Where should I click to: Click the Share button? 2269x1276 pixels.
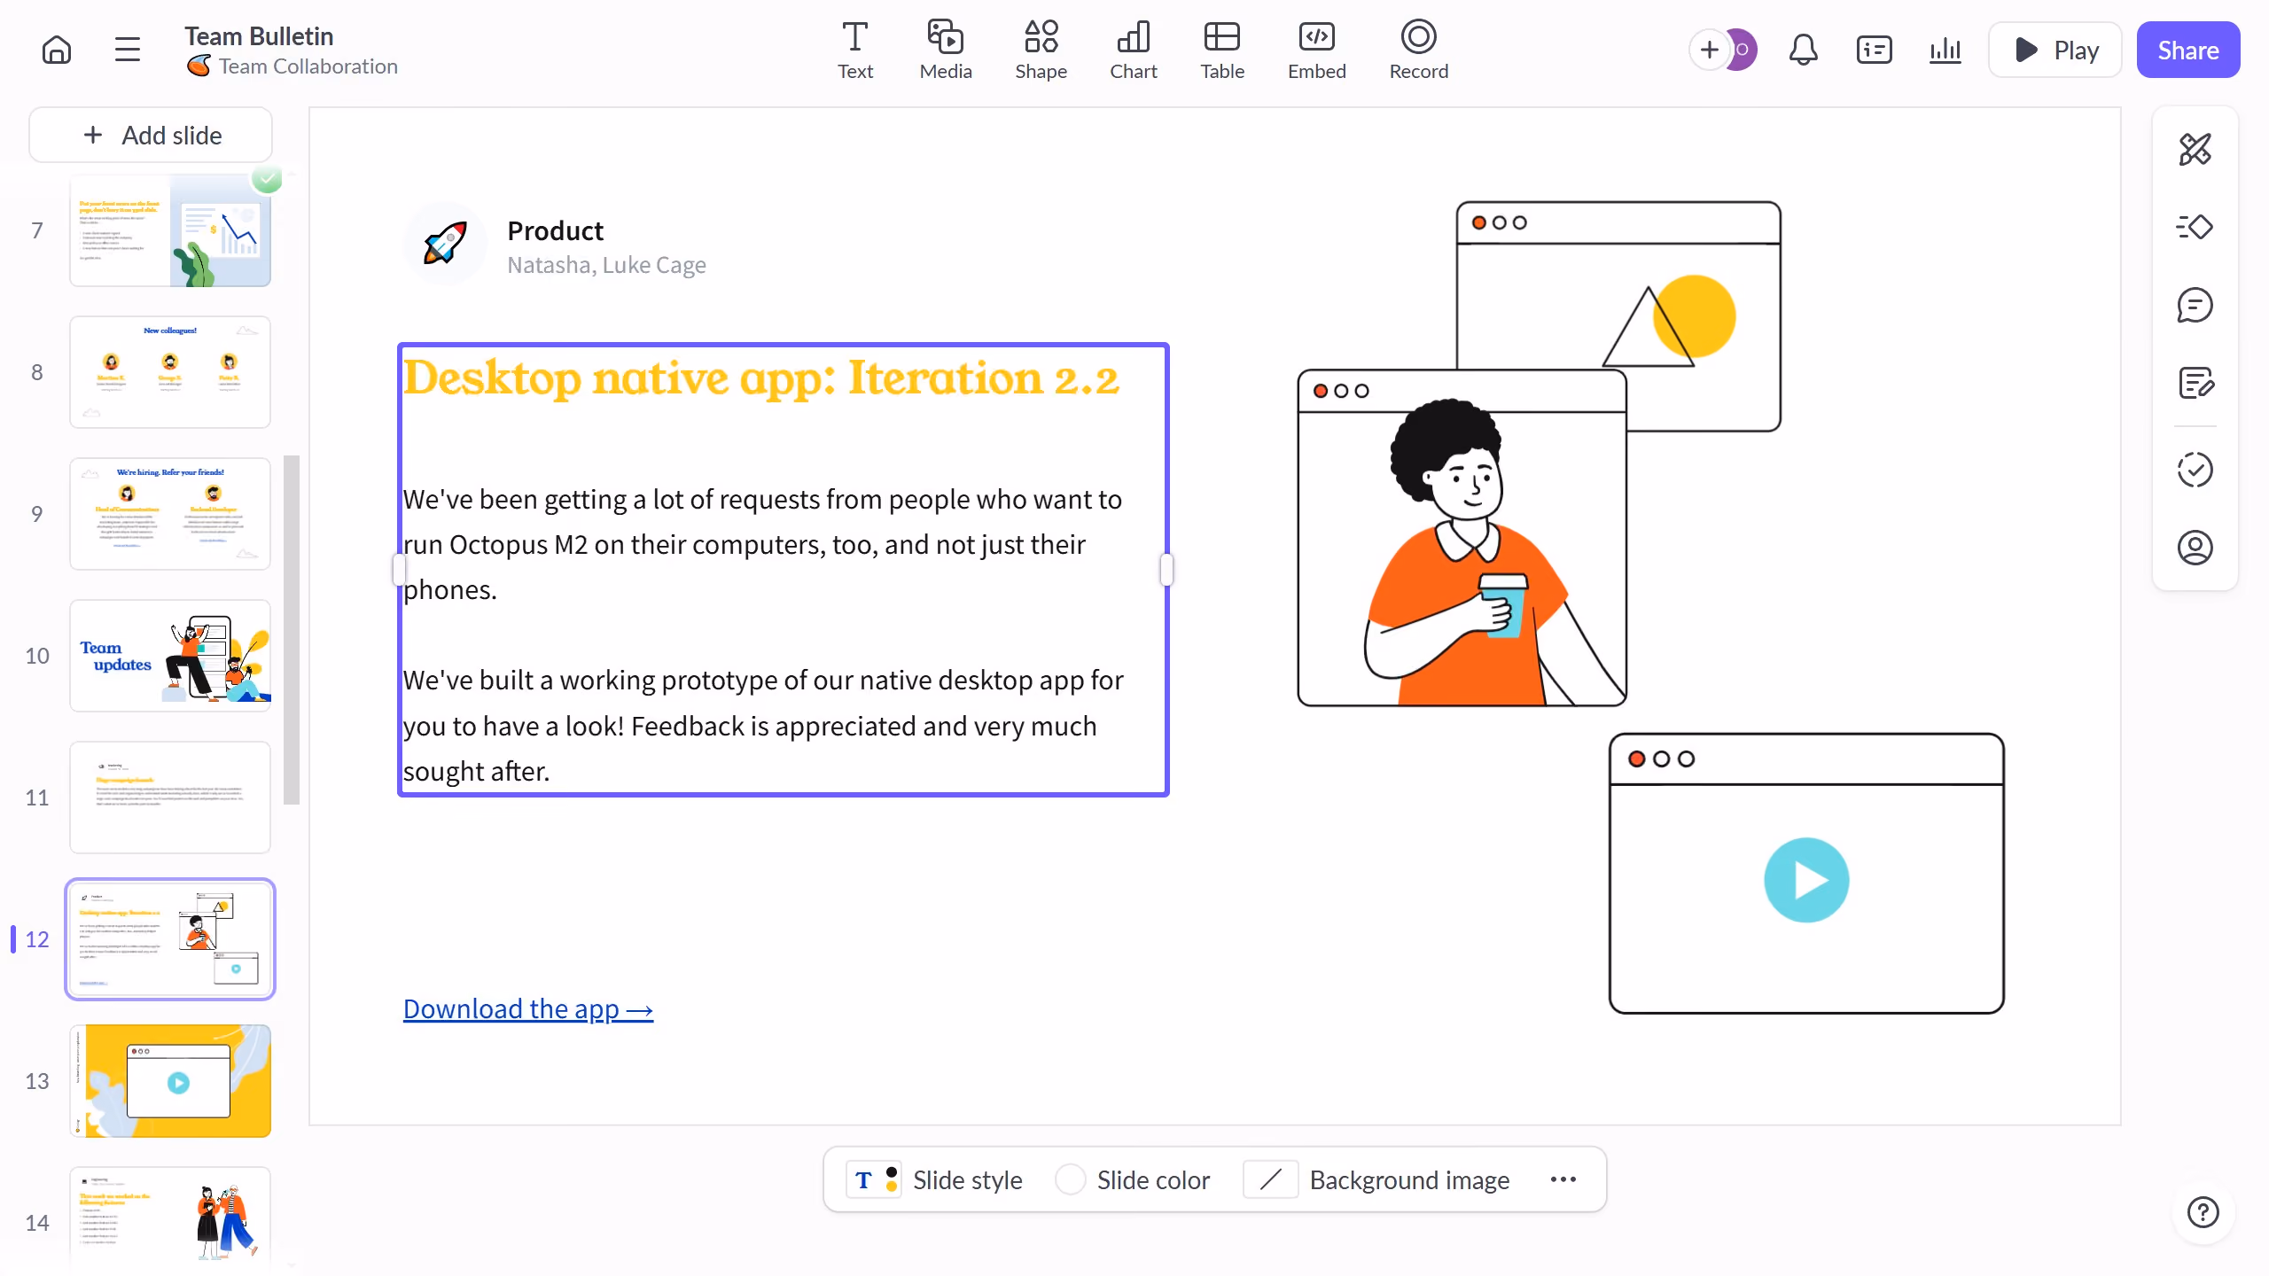[2188, 50]
